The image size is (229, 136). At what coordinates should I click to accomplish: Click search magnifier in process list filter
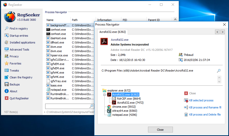(x=91, y=106)
